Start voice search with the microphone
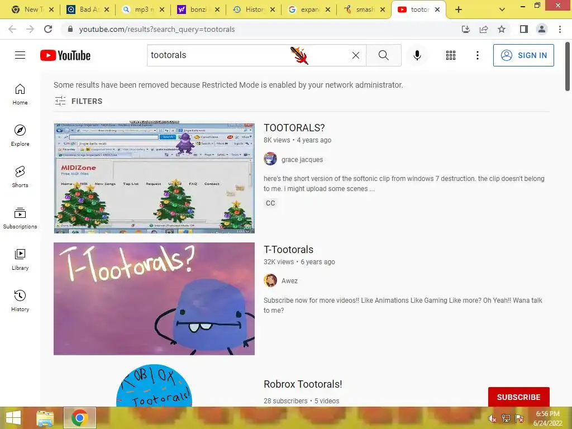This screenshot has width=572, height=429. coord(417,55)
